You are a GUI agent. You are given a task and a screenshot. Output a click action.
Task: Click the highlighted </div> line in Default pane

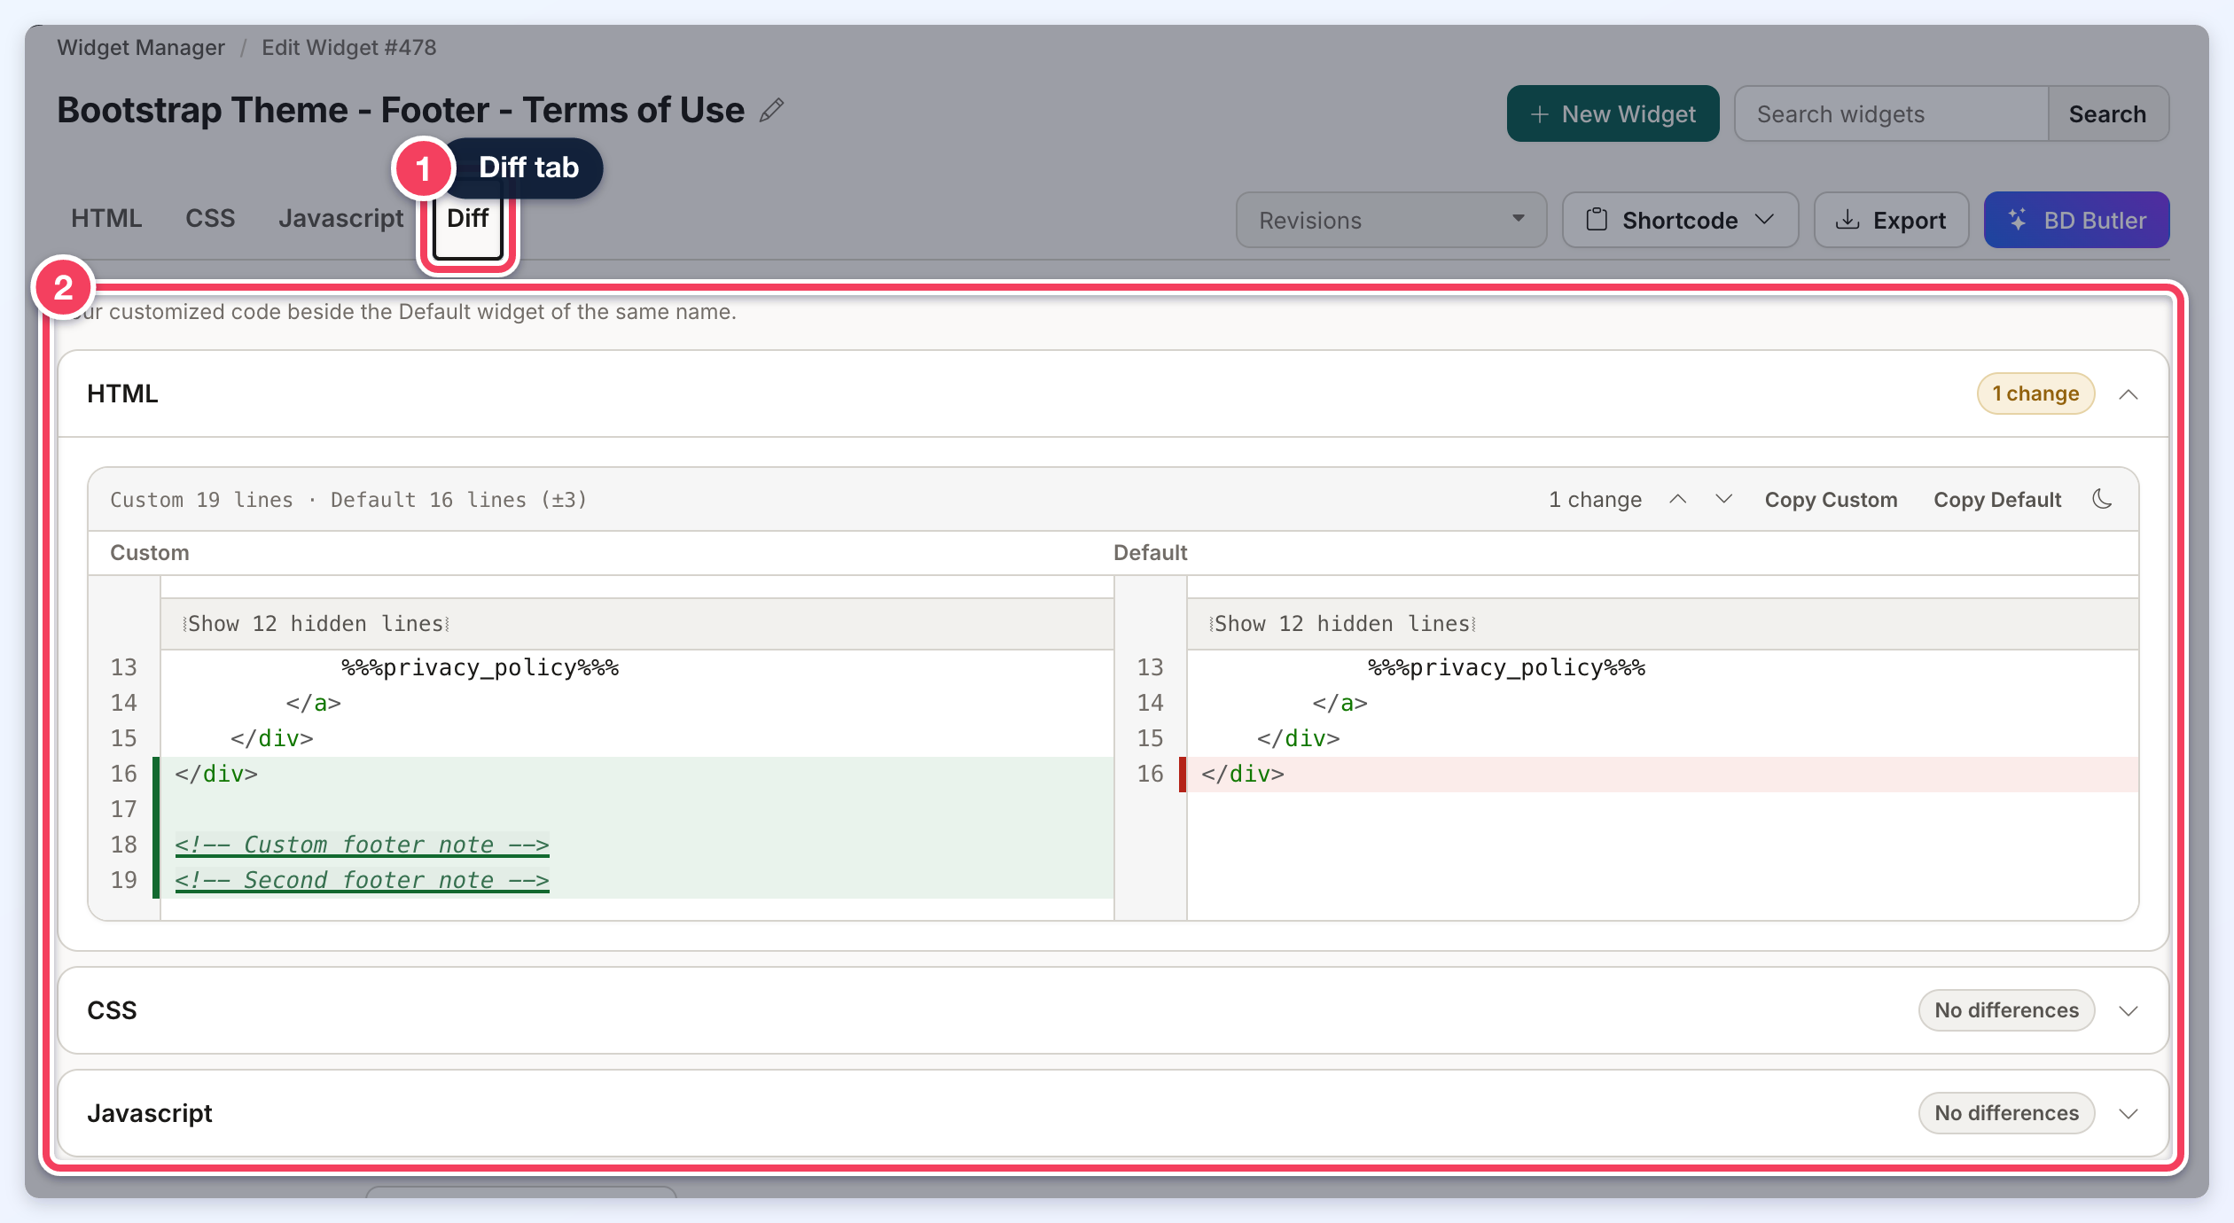(x=1662, y=774)
